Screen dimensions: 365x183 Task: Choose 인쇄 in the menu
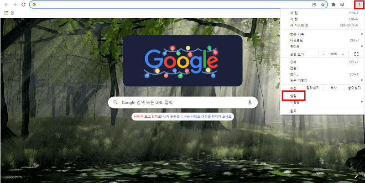(x=323, y=62)
